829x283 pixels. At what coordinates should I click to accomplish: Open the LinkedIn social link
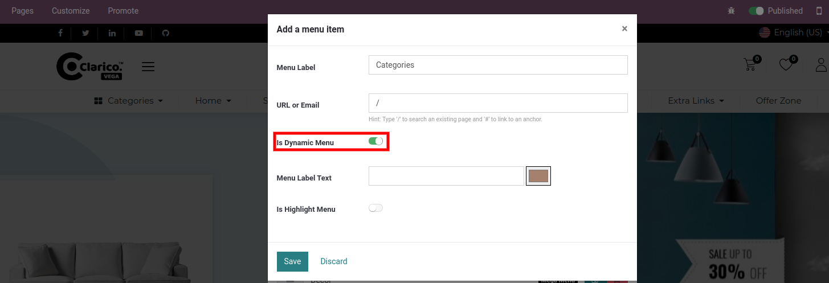(112, 33)
